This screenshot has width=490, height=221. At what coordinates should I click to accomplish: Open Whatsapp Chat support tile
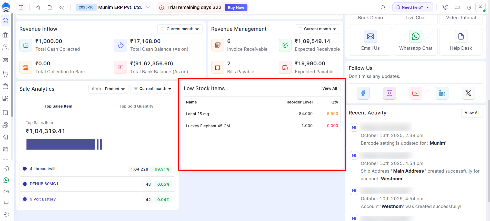tap(415, 37)
